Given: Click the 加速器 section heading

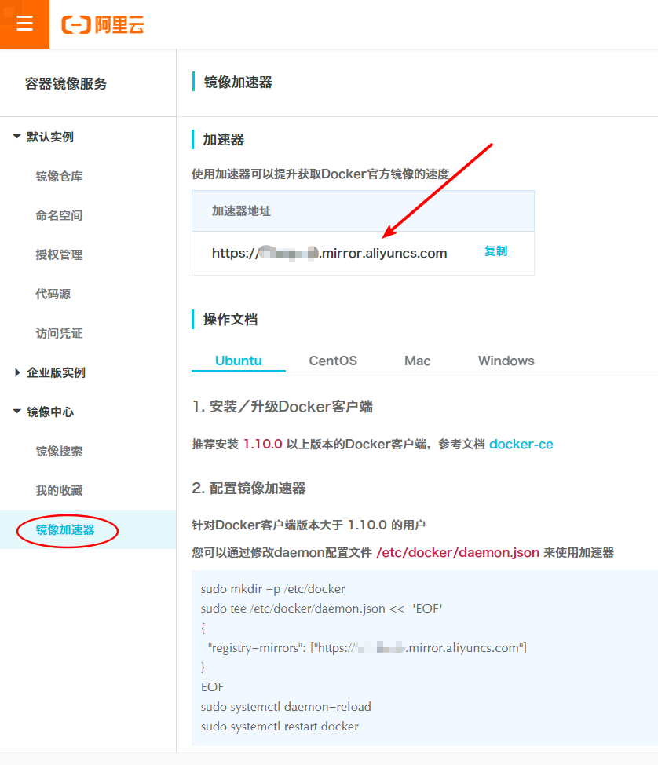Looking at the screenshot, I should [224, 140].
